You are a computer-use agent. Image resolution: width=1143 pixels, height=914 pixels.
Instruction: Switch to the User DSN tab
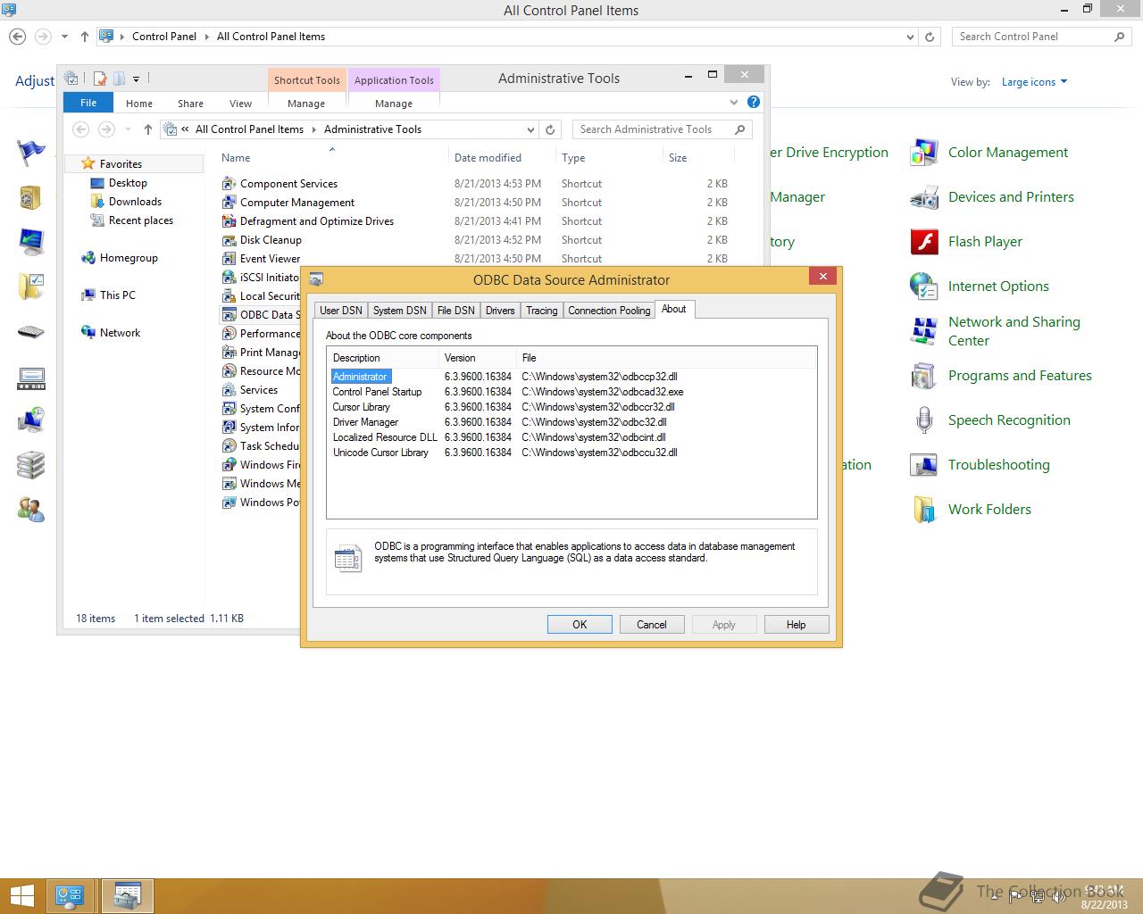point(341,311)
